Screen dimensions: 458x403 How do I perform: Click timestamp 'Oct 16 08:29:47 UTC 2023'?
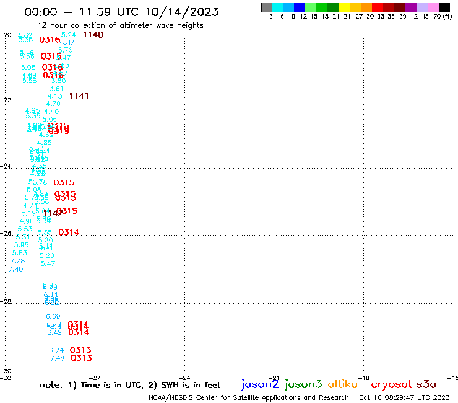point(404,397)
